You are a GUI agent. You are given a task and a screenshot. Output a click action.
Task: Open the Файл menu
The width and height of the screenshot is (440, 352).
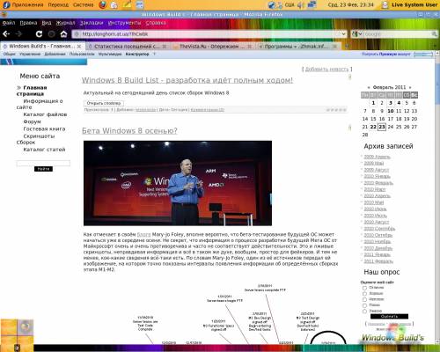(x=9, y=23)
